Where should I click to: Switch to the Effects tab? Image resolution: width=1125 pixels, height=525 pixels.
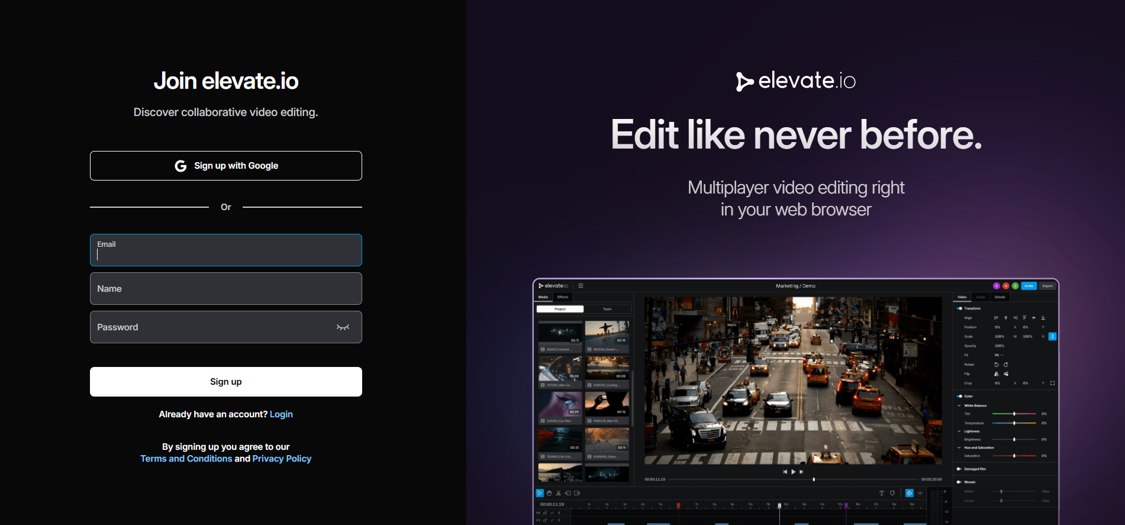pyautogui.click(x=563, y=297)
